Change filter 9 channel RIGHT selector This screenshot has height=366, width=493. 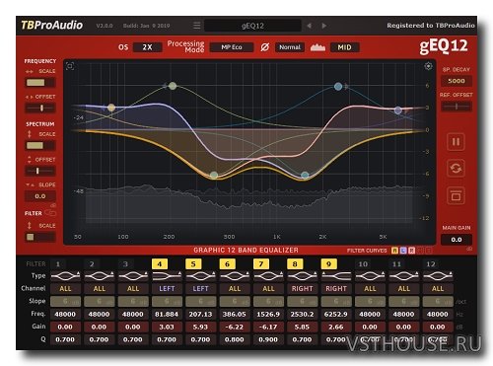pos(336,288)
